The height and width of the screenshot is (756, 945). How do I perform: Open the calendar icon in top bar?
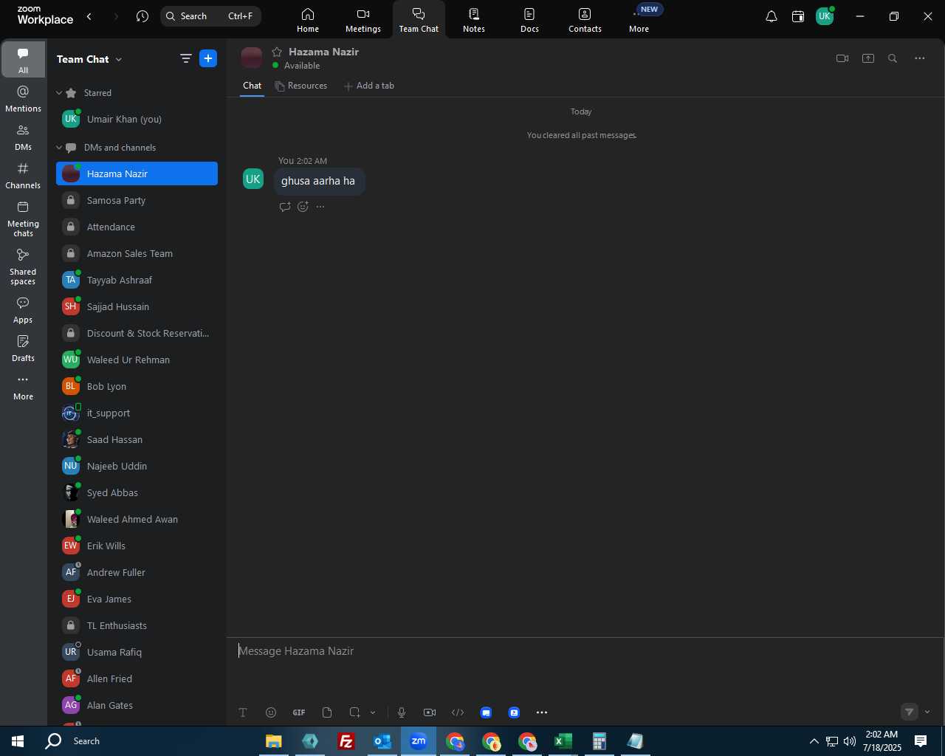pos(798,16)
